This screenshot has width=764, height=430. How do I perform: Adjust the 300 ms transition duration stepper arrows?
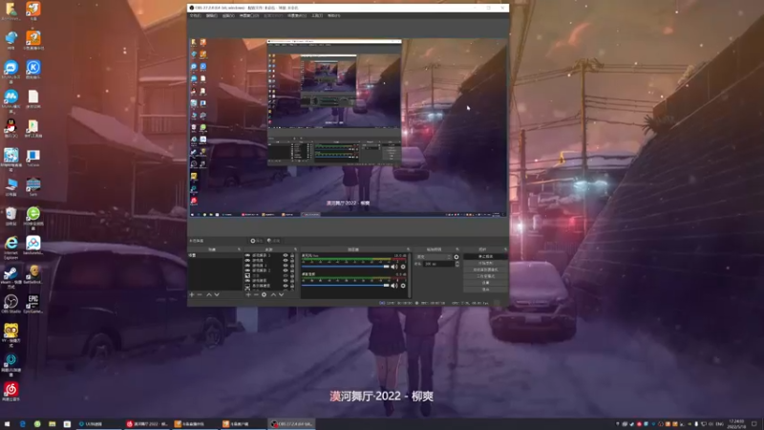coord(457,264)
